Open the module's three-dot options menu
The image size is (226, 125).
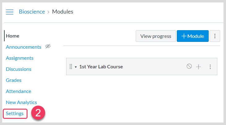[210, 67]
